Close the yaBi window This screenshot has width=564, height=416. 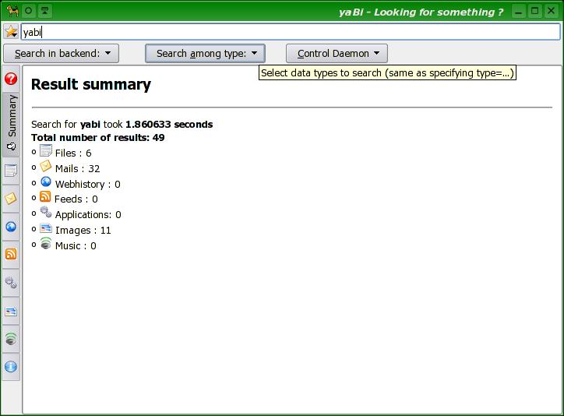pyautogui.click(x=552, y=11)
